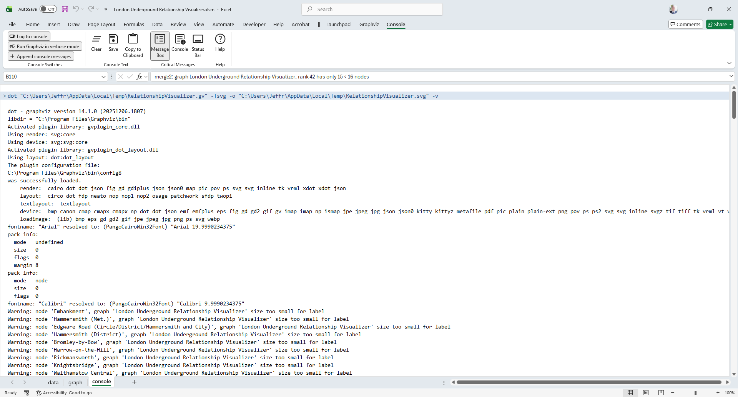Toggle the AutoSave switch
This screenshot has width=738, height=397.
(x=48, y=9)
